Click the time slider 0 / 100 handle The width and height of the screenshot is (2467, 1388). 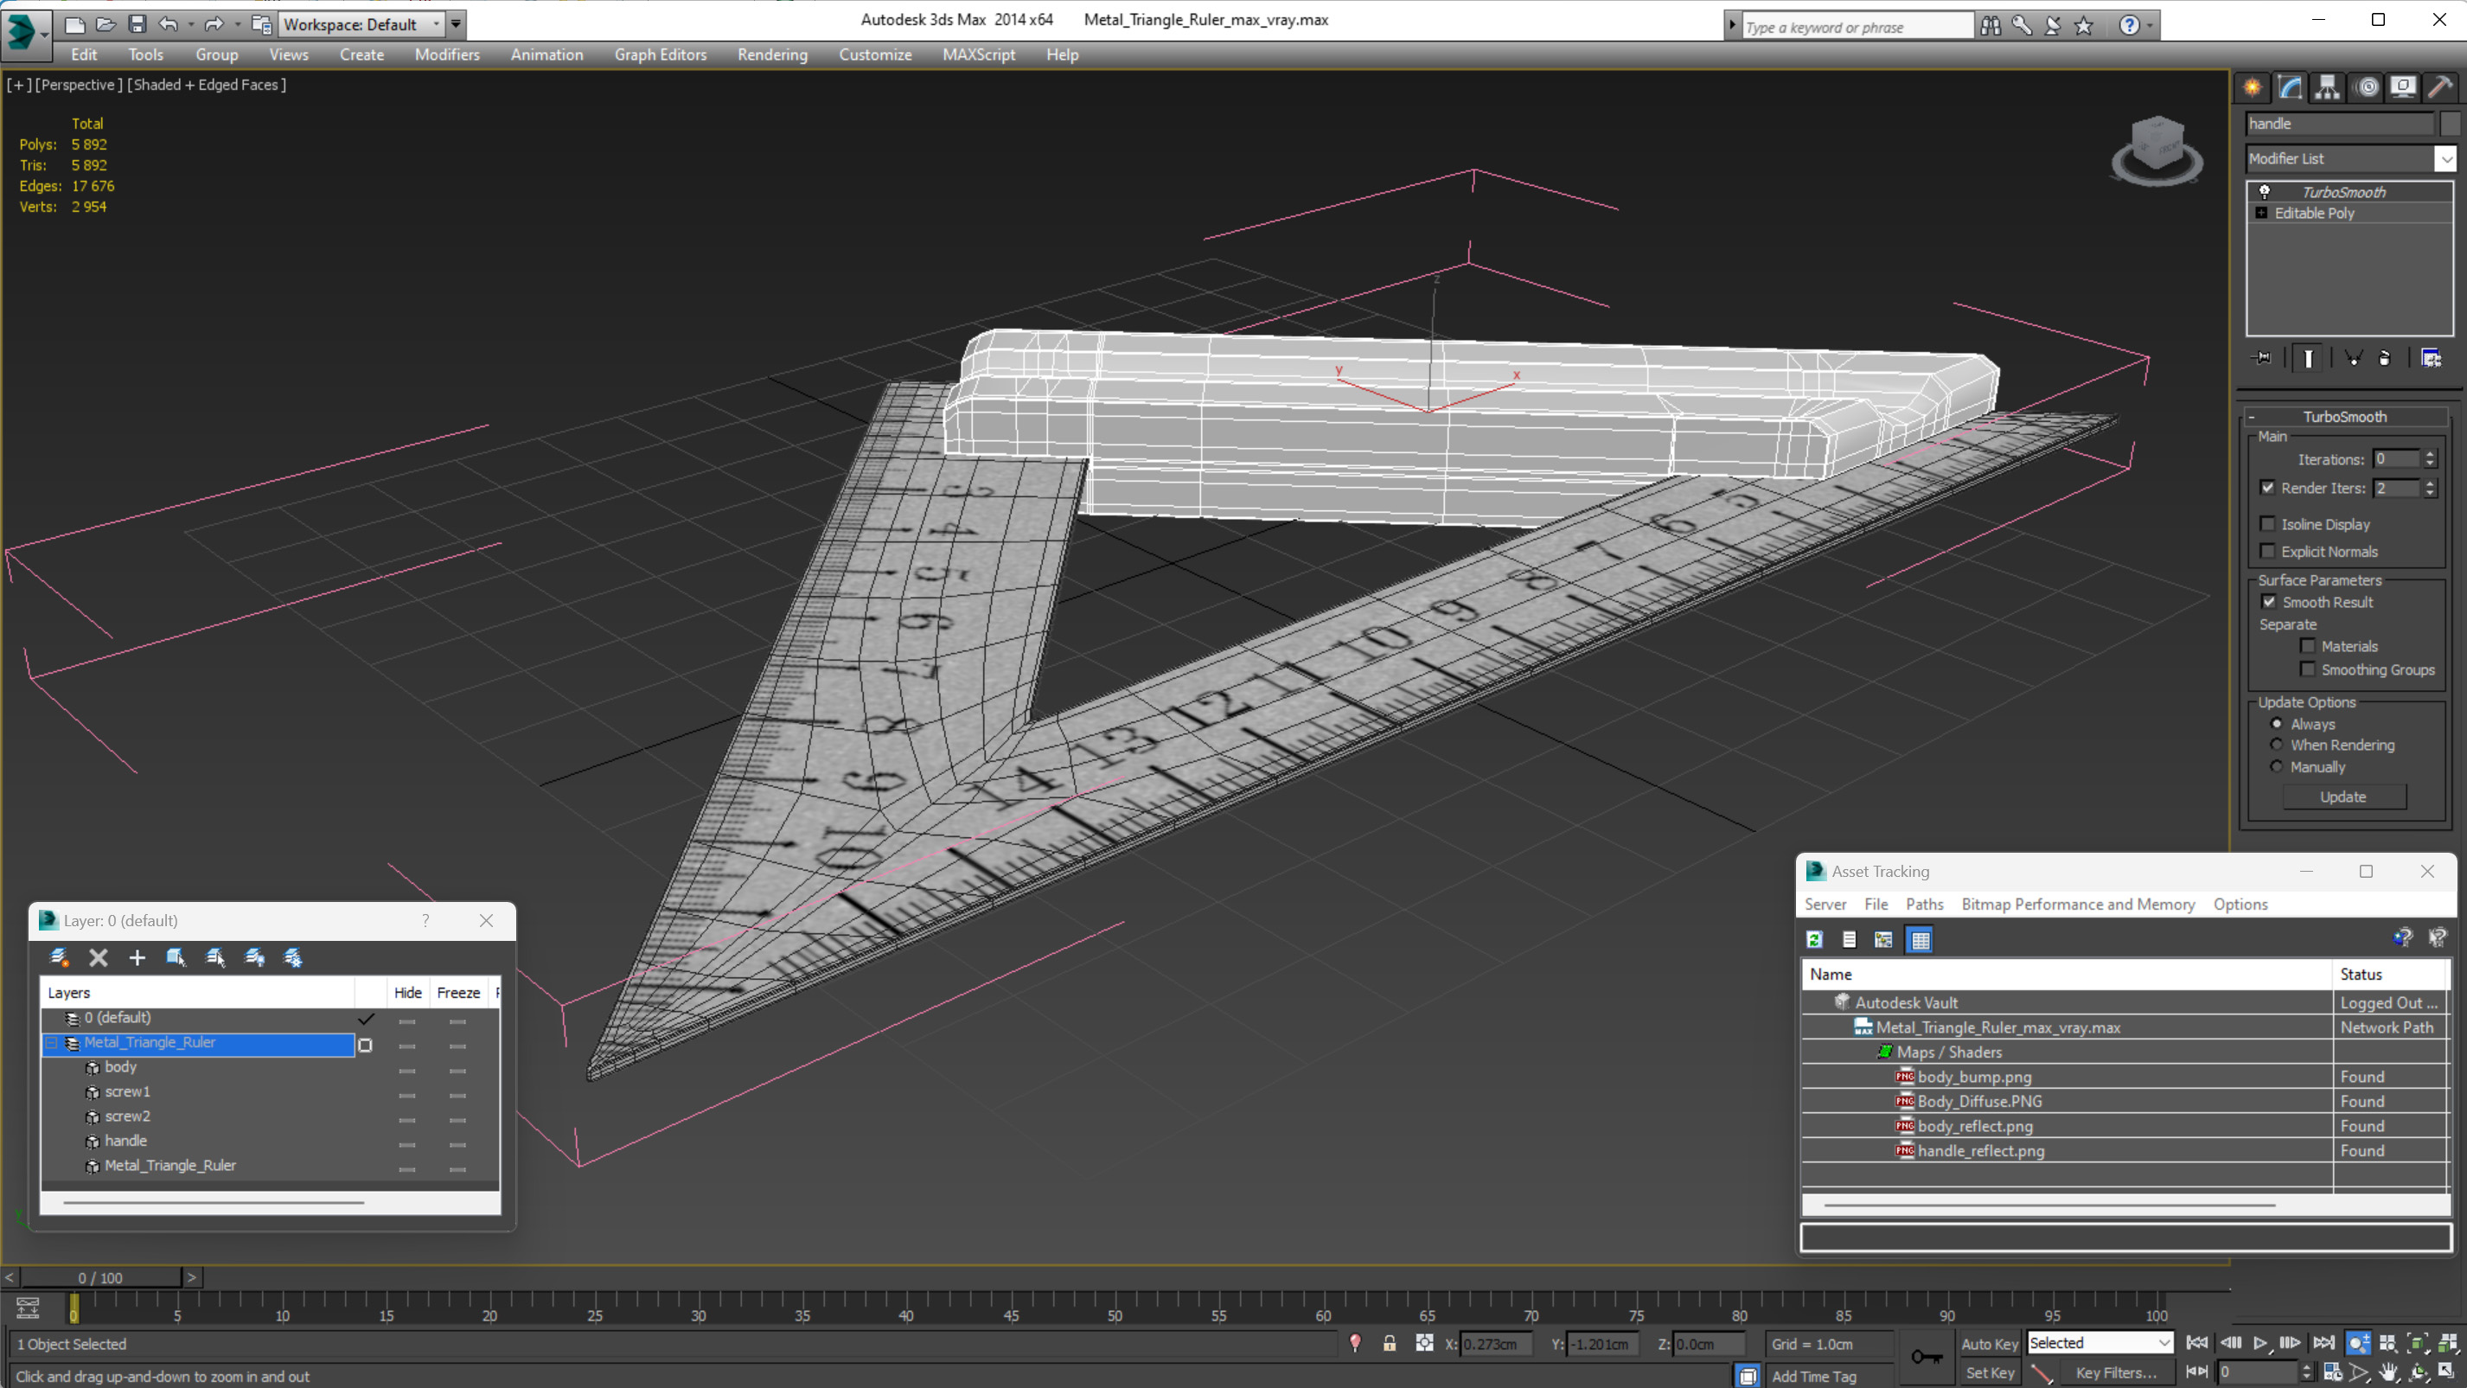(x=100, y=1278)
